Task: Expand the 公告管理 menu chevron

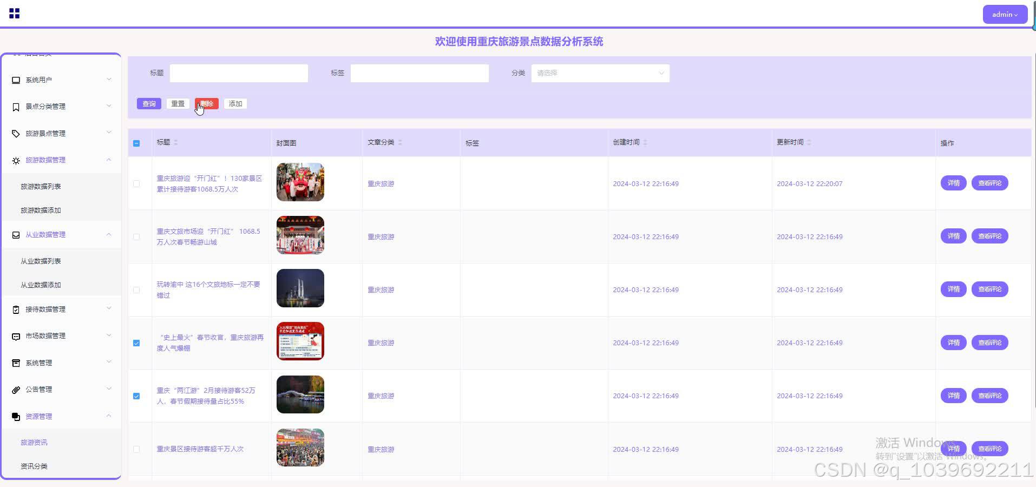Action: click(109, 389)
